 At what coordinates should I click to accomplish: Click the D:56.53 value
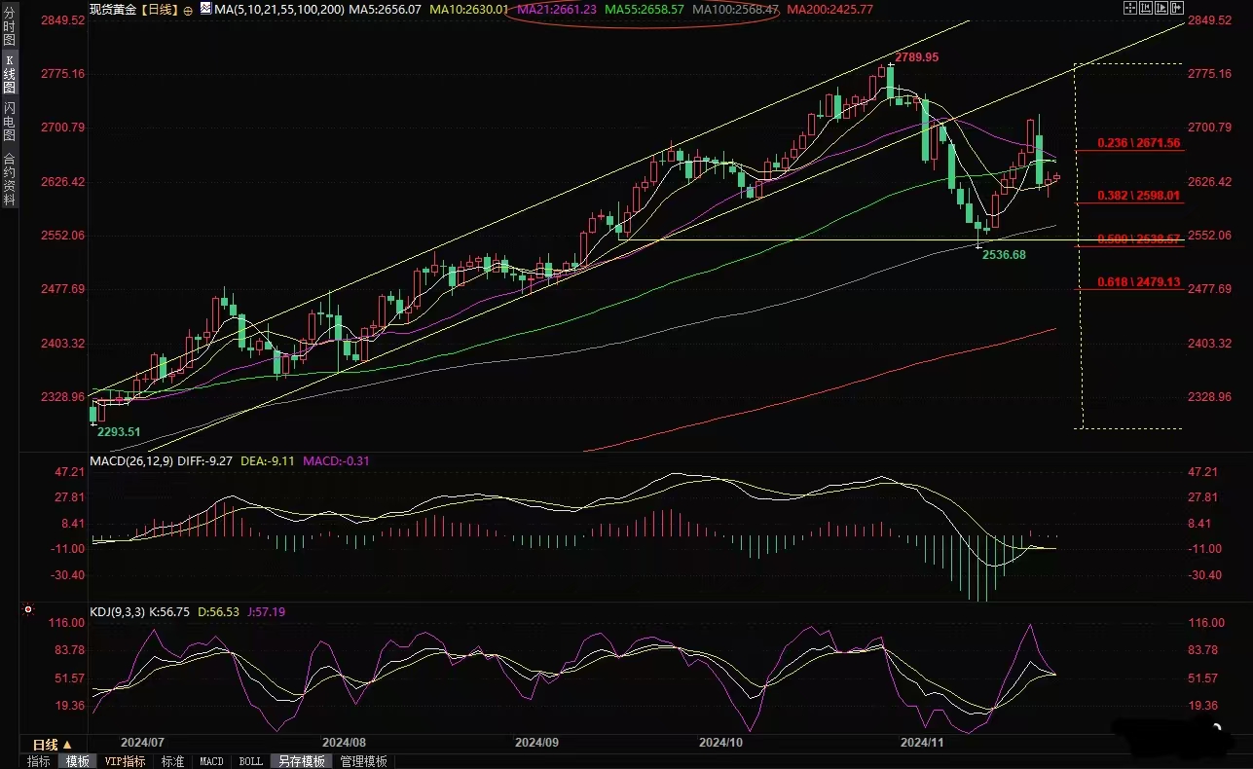[x=219, y=611]
